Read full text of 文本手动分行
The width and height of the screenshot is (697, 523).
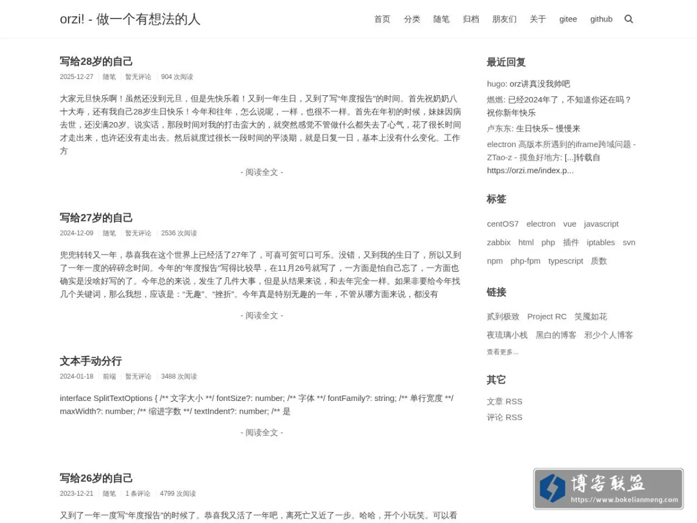pos(262,432)
